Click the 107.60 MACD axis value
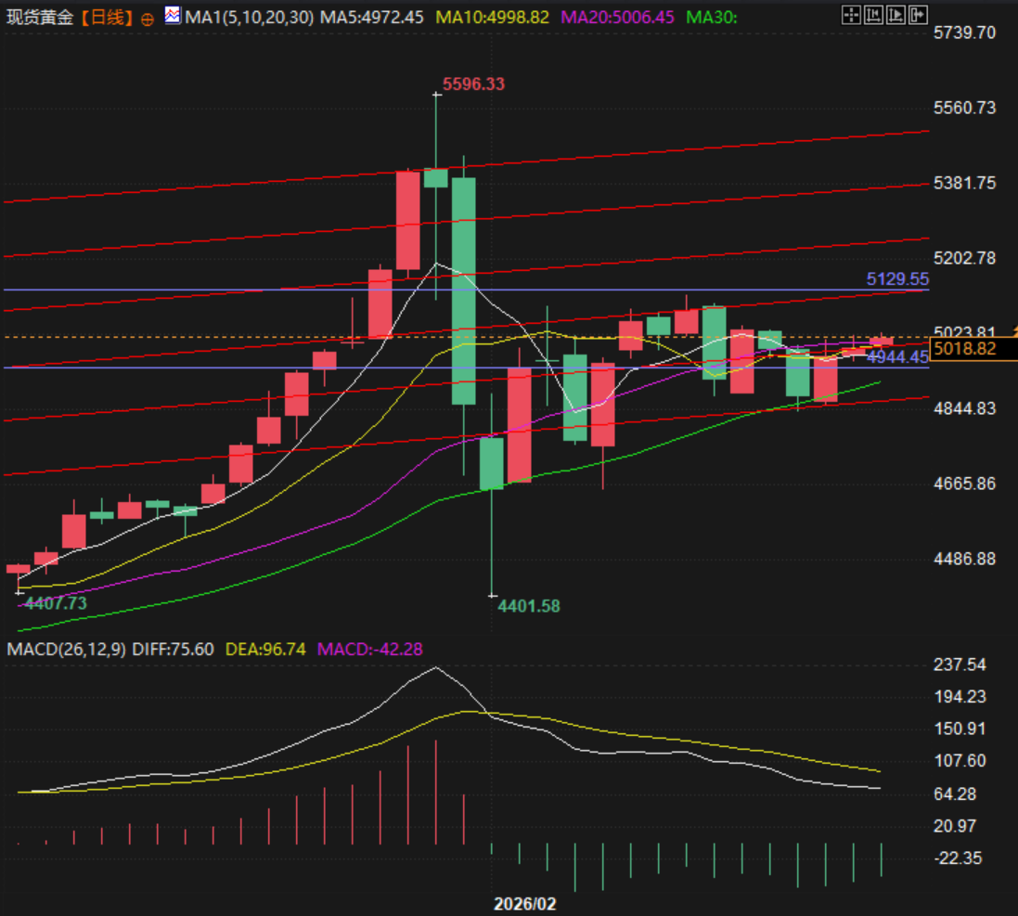This screenshot has height=916, width=1018. [x=960, y=761]
